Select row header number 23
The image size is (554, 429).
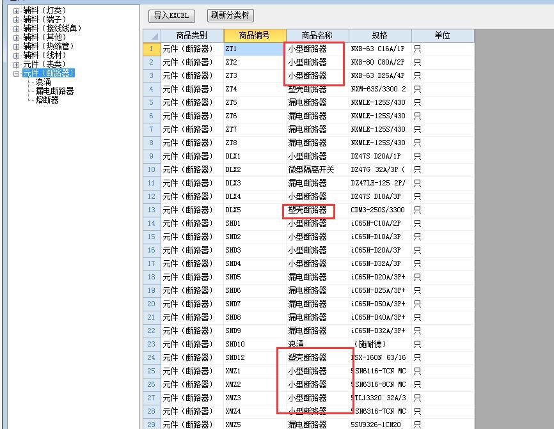(x=152, y=344)
